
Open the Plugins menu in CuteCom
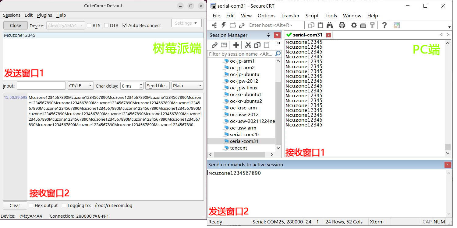click(x=44, y=15)
